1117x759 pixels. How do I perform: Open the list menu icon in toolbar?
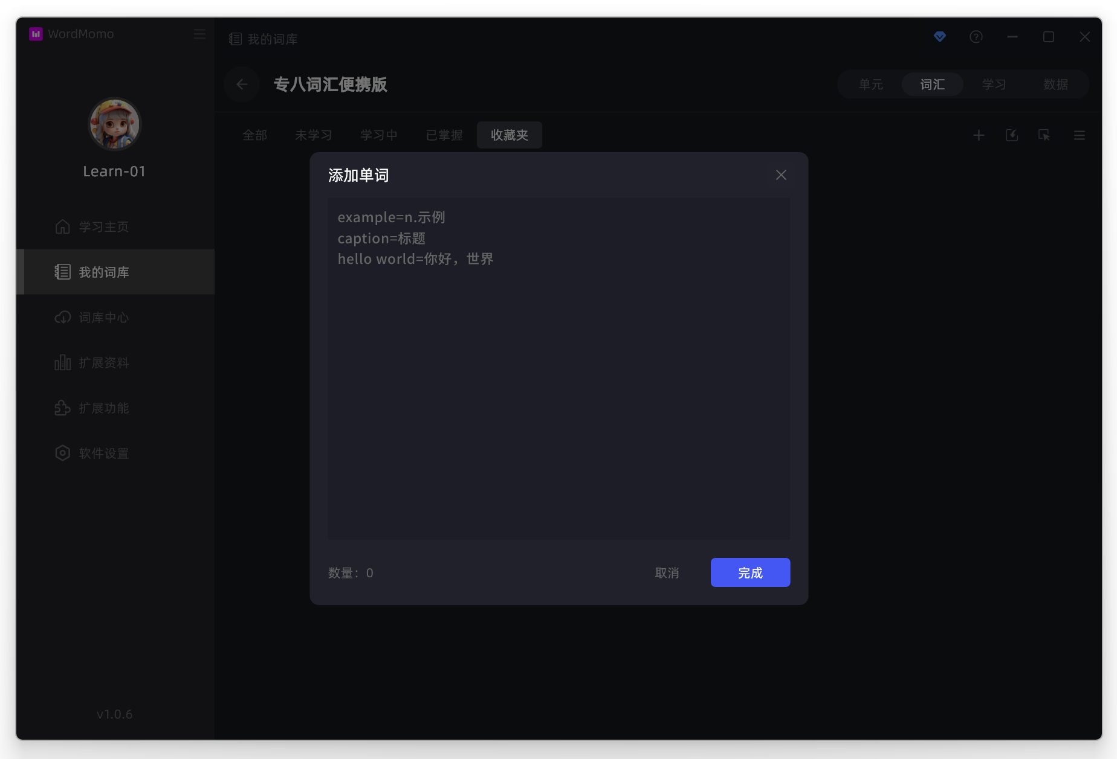click(1079, 135)
